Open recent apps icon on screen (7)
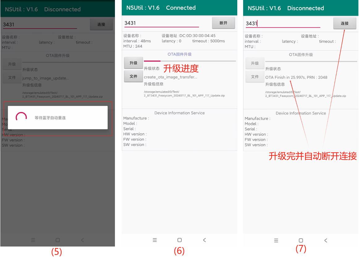This screenshot has height=261, width=359. tap(276, 240)
